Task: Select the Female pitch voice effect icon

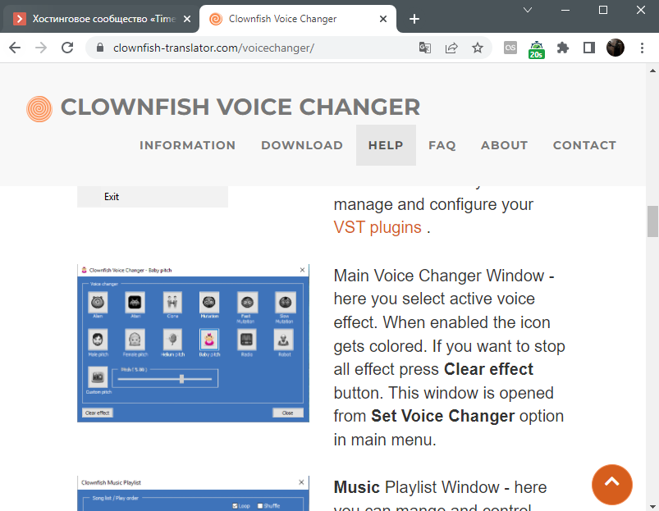Action: 135,340
